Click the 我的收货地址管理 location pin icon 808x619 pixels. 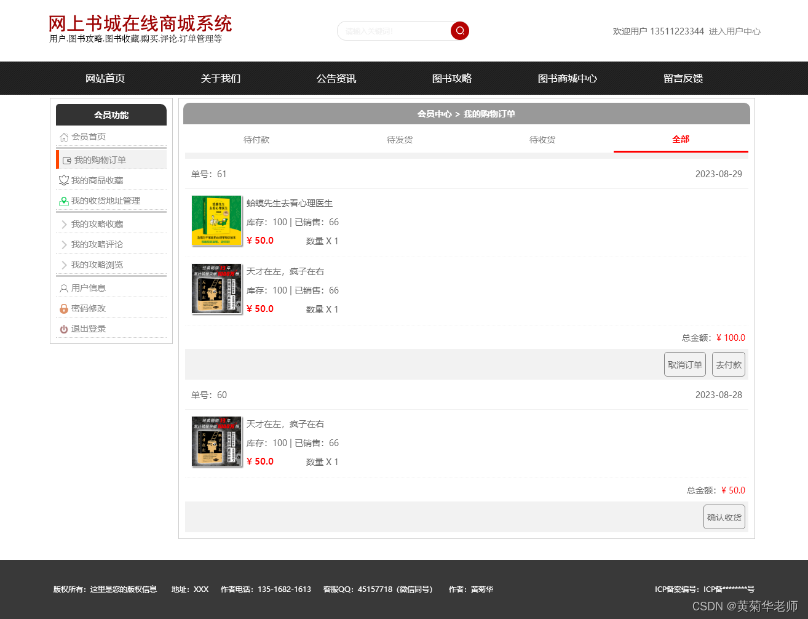64,201
